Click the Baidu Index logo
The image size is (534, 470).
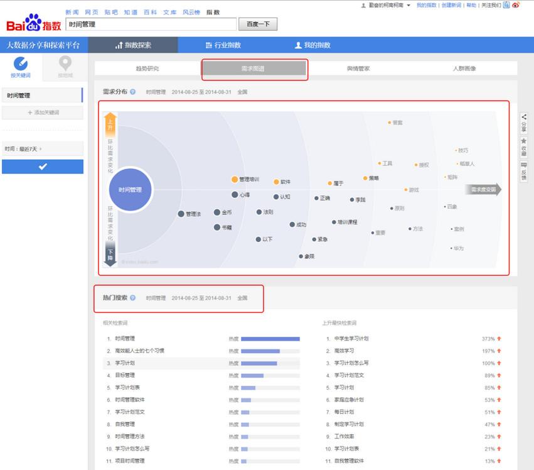tap(33, 23)
